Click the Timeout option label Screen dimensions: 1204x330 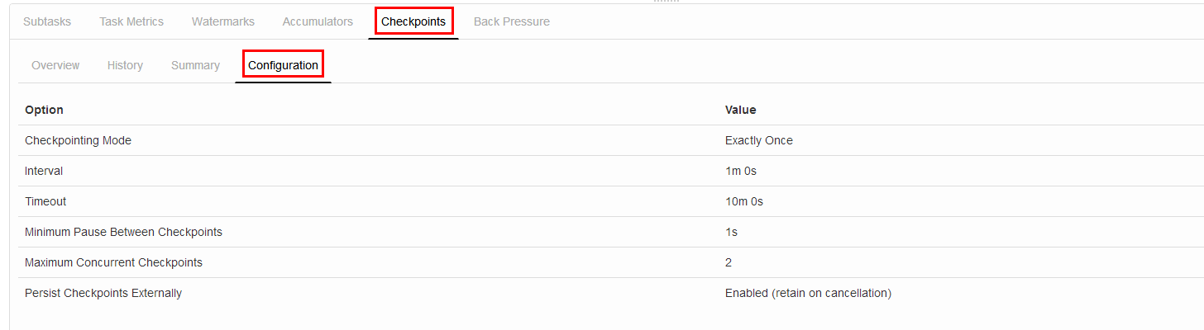point(45,201)
